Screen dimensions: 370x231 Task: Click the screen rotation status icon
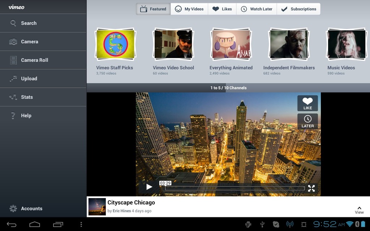304,224
